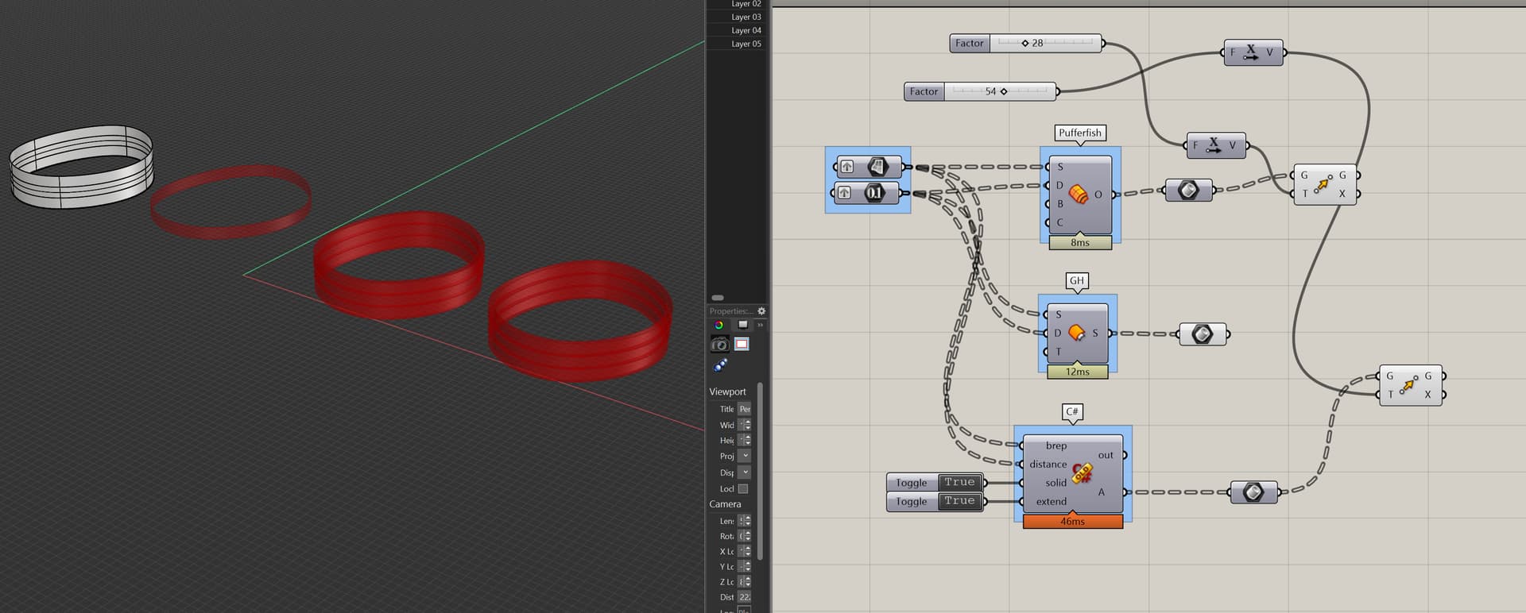Select the display monitor tab icon
Screen dimensions: 1526x613
coord(742,325)
